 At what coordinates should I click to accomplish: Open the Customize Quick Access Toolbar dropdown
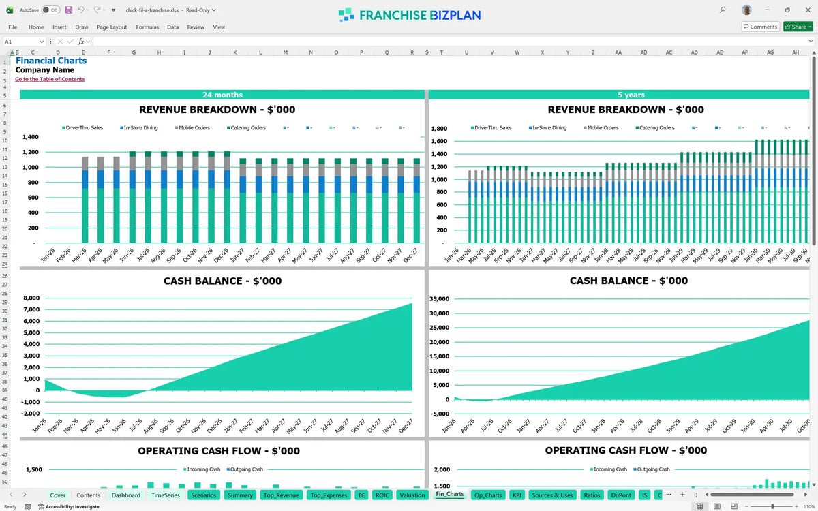pyautogui.click(x=114, y=10)
